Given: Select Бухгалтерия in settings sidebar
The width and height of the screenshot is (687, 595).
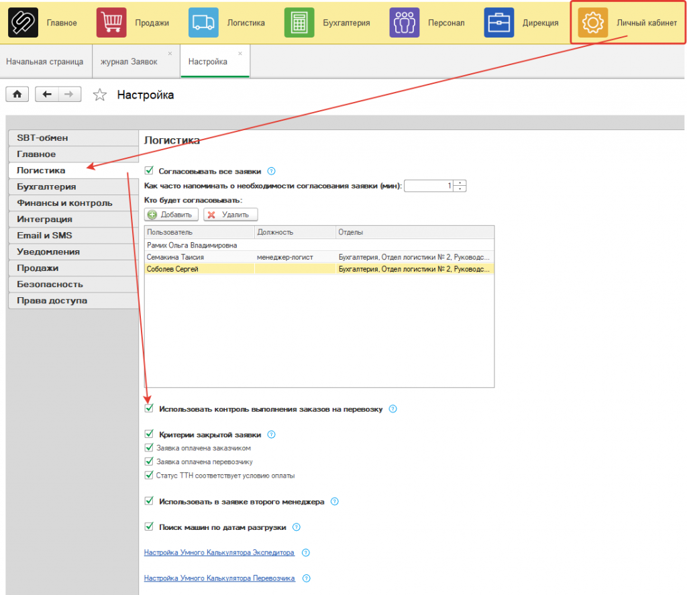Looking at the screenshot, I should (74, 186).
